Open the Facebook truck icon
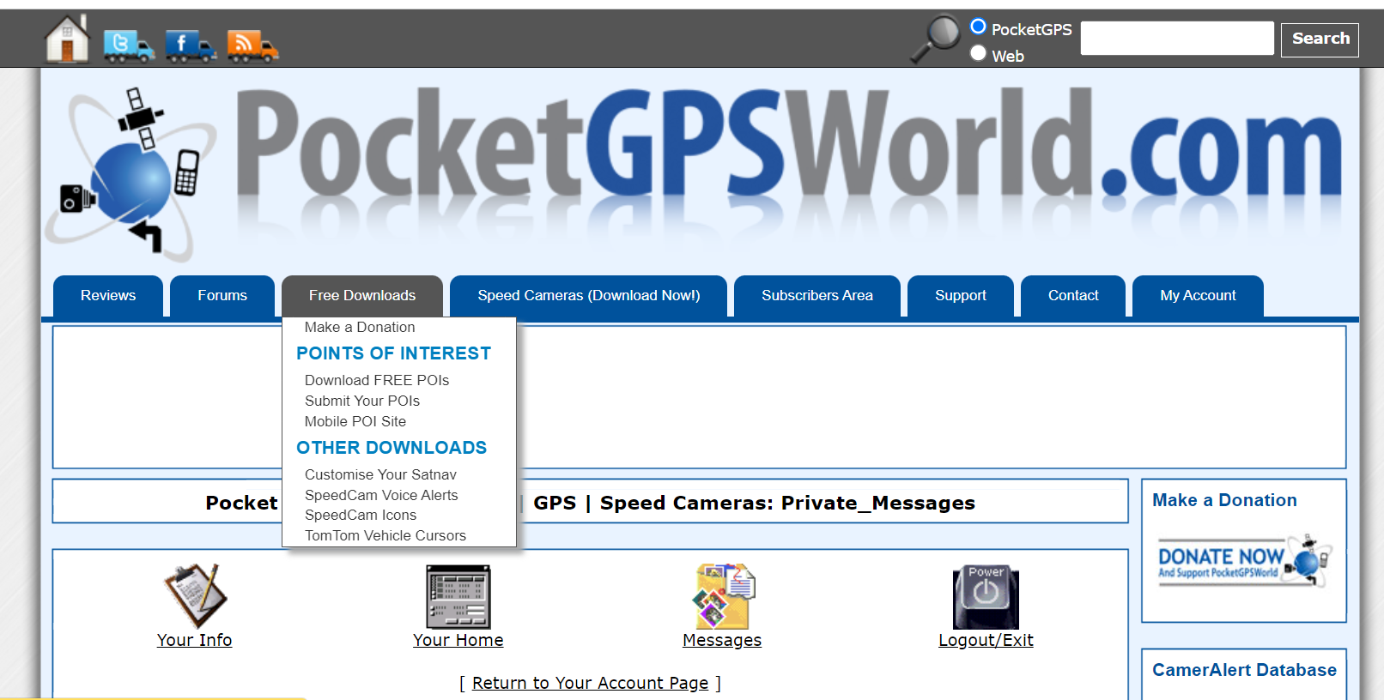 [190, 45]
